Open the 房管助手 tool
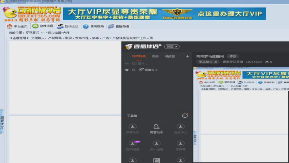The height and width of the screenshot is (163, 289). (x=156, y=129)
